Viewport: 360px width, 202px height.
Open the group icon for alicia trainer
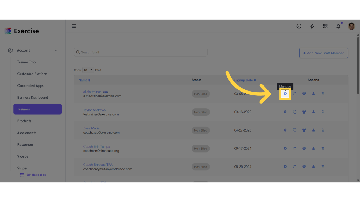[x=304, y=94]
